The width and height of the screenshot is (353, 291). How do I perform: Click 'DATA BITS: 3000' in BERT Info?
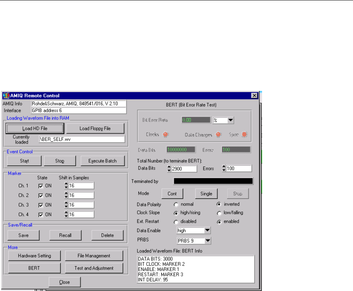(x=155, y=259)
